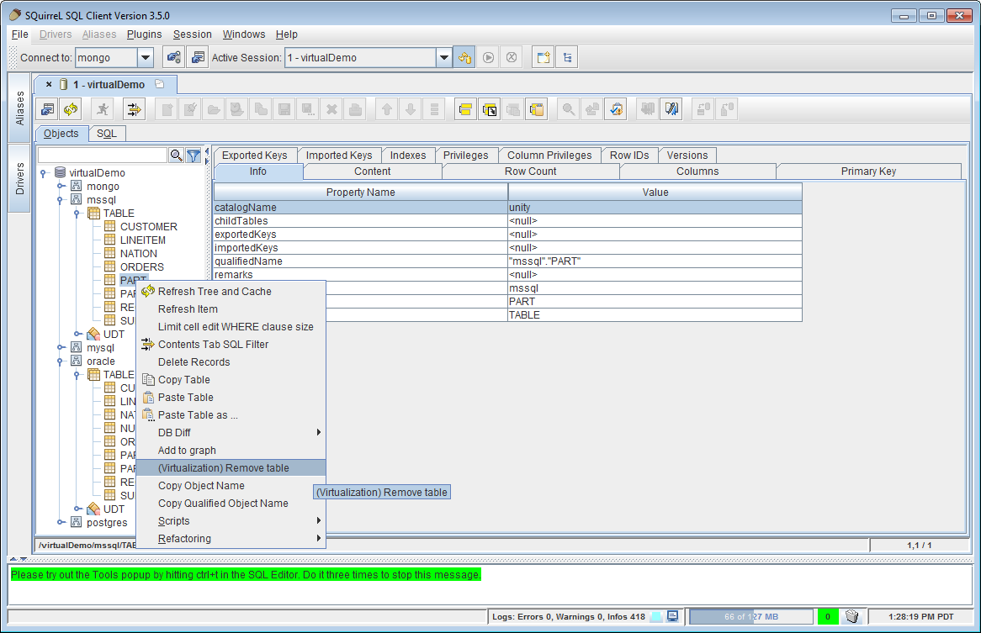Click the garbage collector trash icon
The height and width of the screenshot is (633, 981).
[x=851, y=616]
